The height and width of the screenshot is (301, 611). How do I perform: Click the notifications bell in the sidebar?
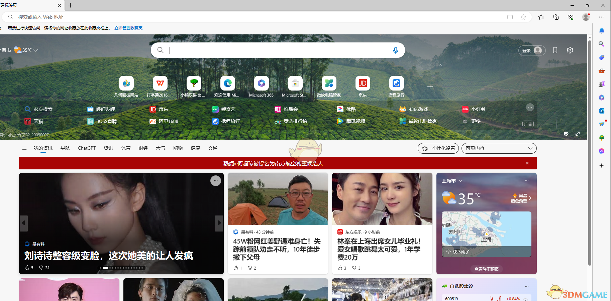601,30
